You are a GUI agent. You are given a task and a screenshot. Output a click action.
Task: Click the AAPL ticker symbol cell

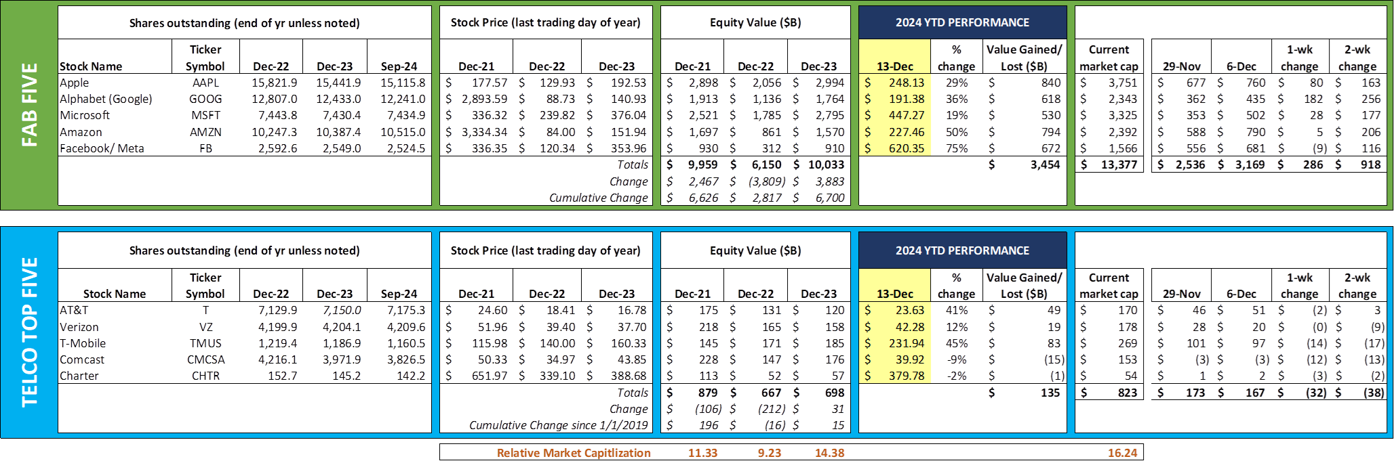pos(205,83)
